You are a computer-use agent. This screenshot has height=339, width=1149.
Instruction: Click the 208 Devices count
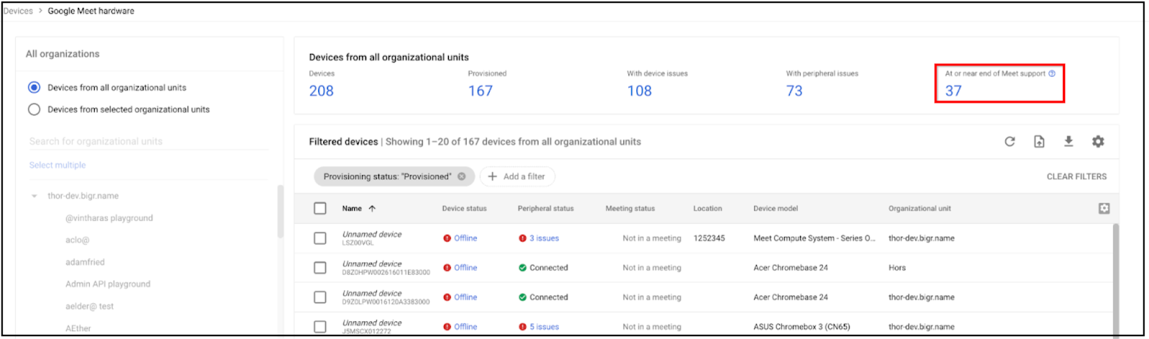[x=321, y=91]
